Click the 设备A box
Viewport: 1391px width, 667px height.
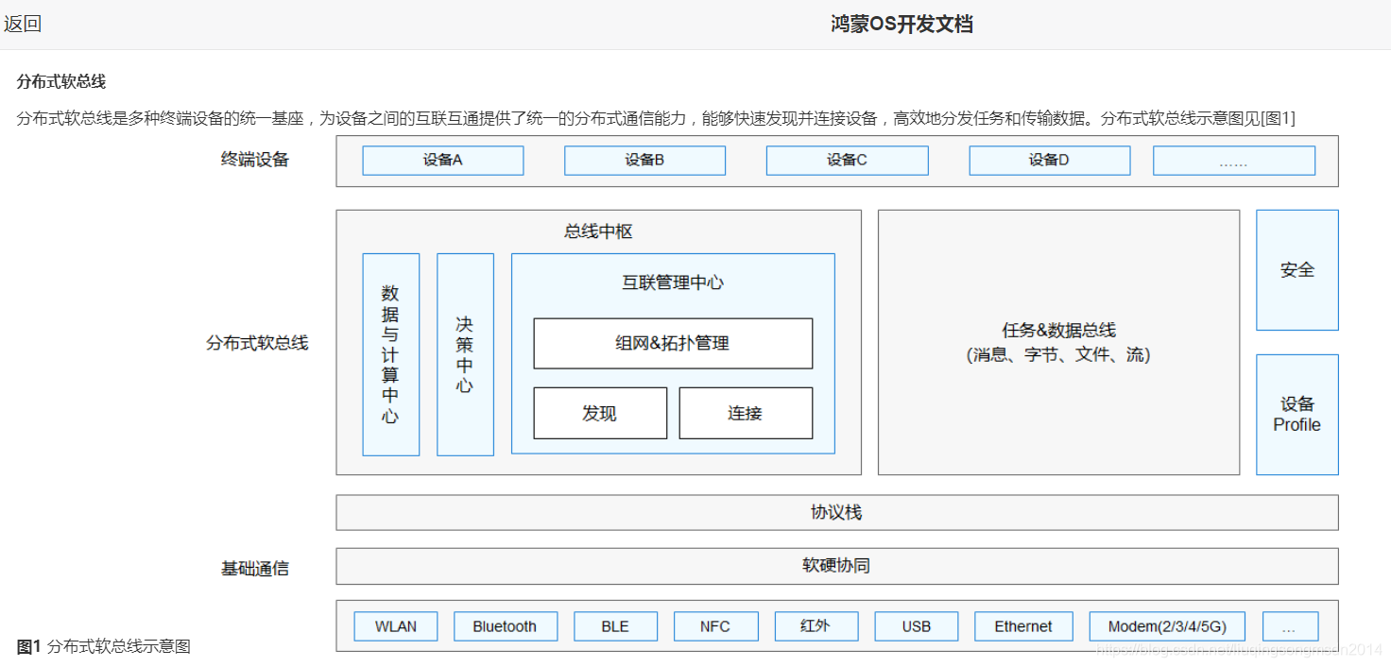tap(443, 161)
